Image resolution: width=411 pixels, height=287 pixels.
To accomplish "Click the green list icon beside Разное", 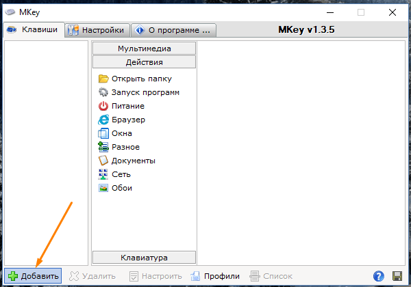I will click(x=103, y=147).
